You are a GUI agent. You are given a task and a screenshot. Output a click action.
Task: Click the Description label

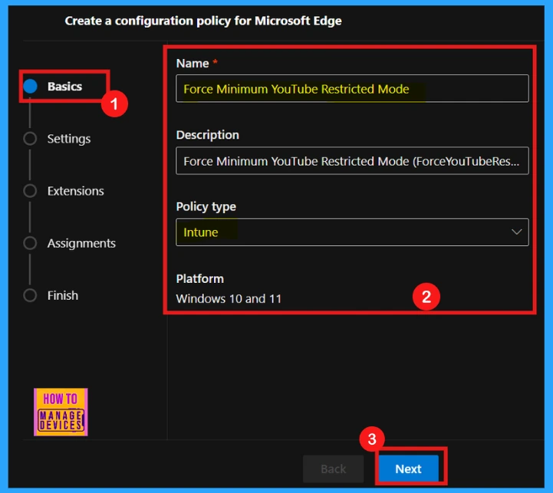[207, 135]
